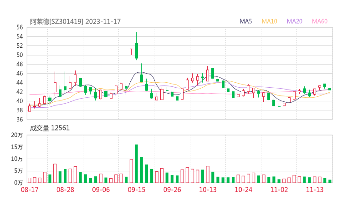Click the 11-13 date marker
337x200 pixels.
pyautogui.click(x=315, y=190)
